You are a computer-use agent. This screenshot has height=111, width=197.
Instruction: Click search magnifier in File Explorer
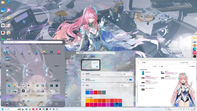[194, 63]
